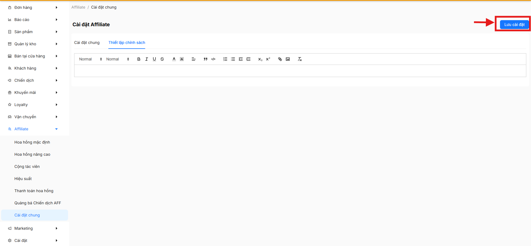Expand the Khách hàng menu arrow

[56, 68]
